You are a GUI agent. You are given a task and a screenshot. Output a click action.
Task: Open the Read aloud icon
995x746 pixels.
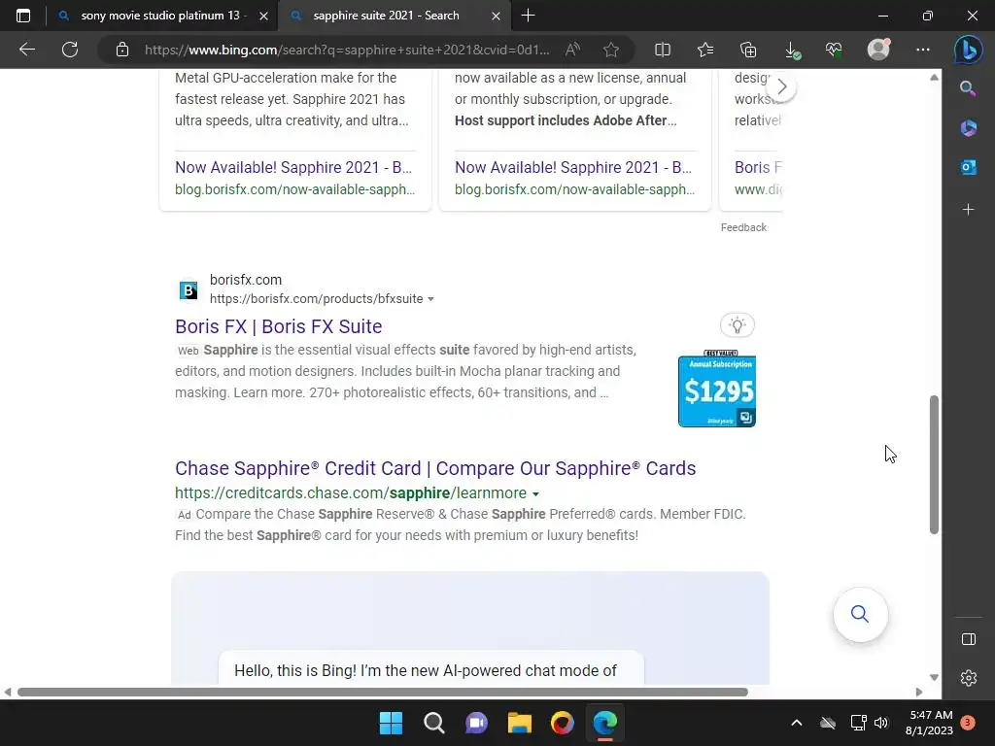[572, 50]
